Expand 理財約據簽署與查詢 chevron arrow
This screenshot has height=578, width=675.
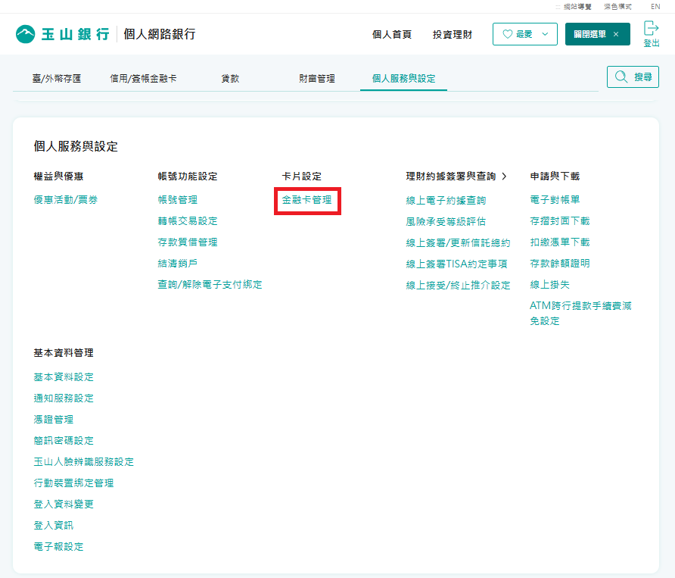click(504, 177)
